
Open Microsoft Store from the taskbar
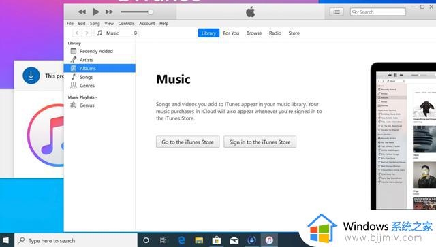click(217, 240)
